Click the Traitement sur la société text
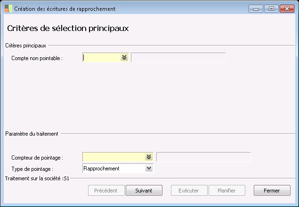The height and width of the screenshot is (207, 299). tap(37, 178)
